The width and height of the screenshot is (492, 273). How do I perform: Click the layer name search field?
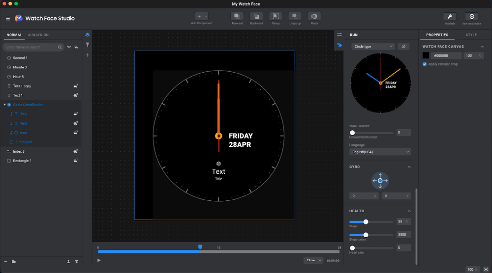(31, 47)
